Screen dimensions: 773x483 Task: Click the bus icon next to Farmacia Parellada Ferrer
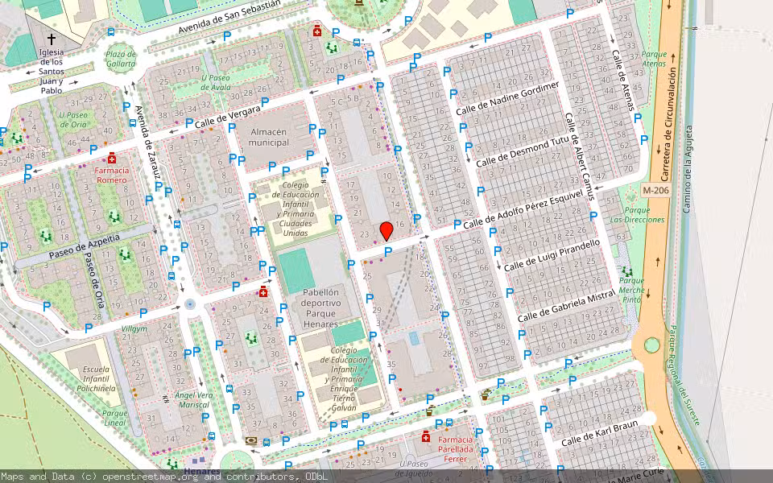click(x=449, y=423)
